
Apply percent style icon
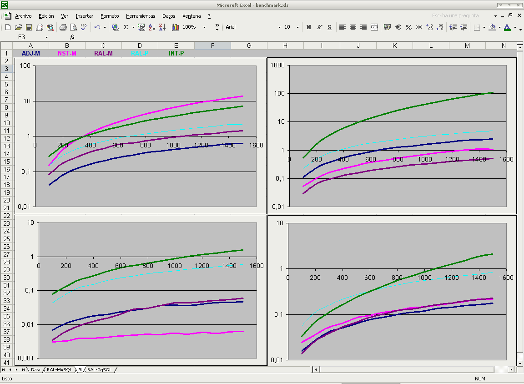pos(408,27)
